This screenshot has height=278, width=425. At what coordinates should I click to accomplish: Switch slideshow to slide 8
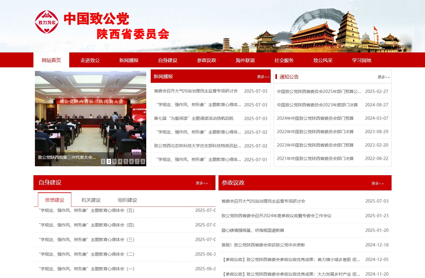point(143,161)
